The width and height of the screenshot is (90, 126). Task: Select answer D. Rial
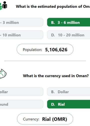[68, 104]
